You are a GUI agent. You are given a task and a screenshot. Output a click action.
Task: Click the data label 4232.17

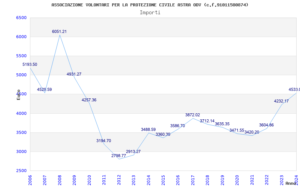[282, 101]
